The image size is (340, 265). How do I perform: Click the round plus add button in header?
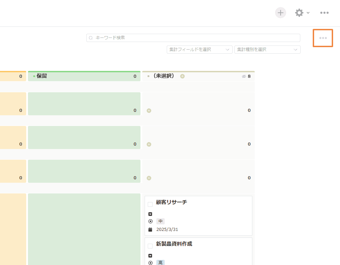(281, 13)
